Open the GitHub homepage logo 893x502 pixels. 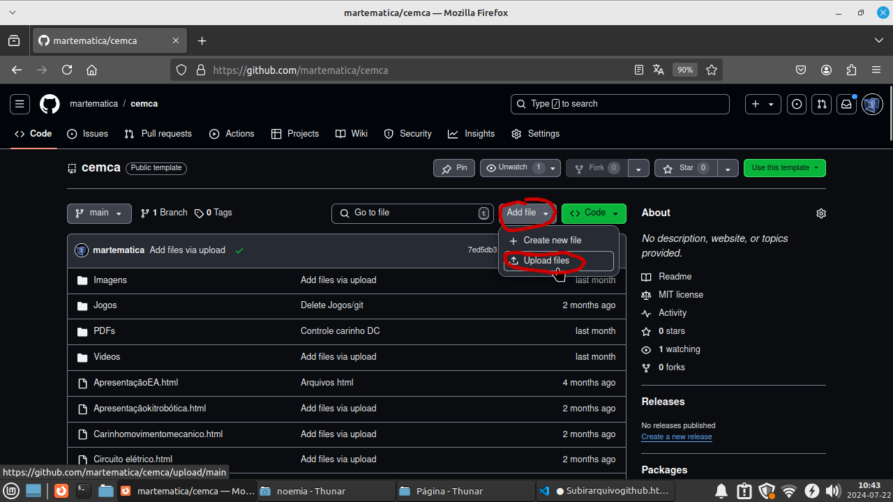50,105
